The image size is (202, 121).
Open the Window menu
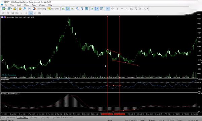click(x=42, y=5)
